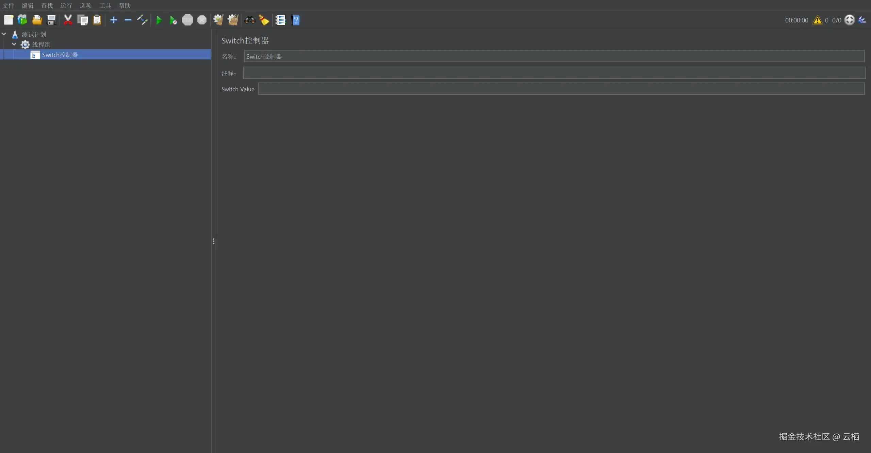Screen dimensions: 871x453
Task: Select 线程组 in the tree
Action: [41, 44]
